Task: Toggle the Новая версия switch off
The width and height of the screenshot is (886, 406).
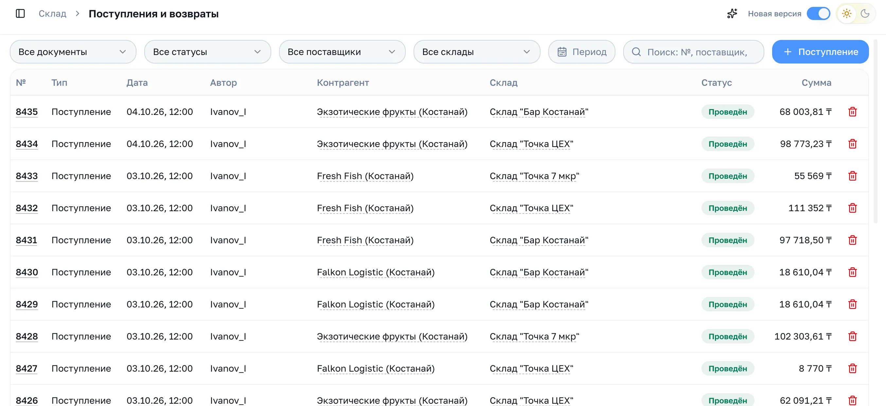Action: click(818, 14)
